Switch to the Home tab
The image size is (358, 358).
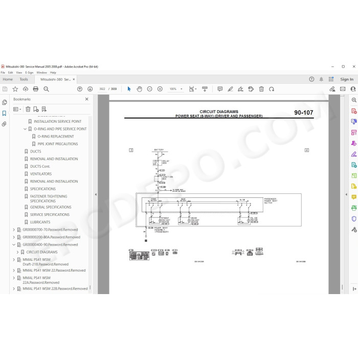coord(8,79)
